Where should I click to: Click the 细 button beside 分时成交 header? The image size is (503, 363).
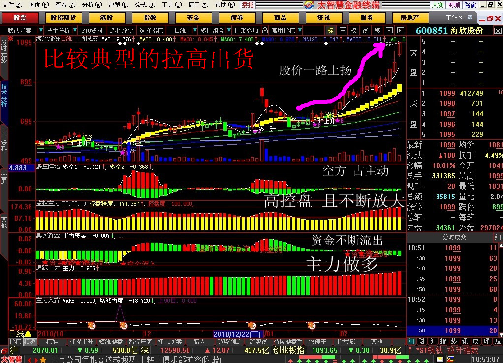pos(498,237)
